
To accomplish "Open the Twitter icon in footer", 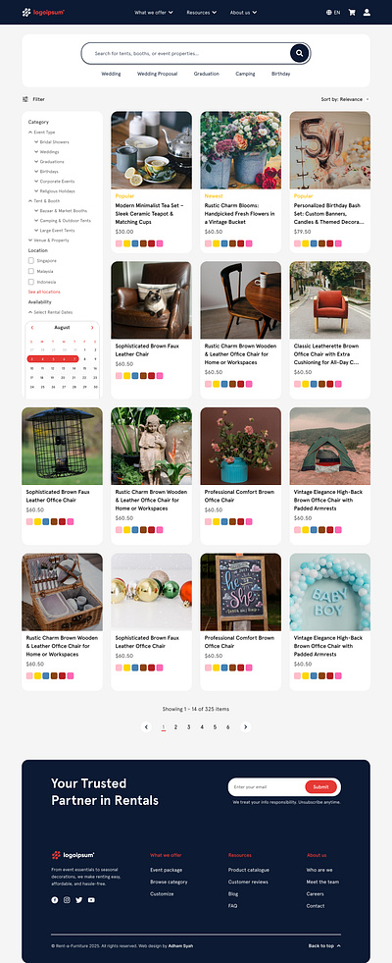I will point(79,900).
